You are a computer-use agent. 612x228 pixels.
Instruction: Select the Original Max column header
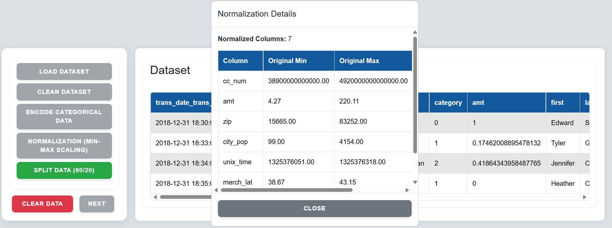click(373, 61)
